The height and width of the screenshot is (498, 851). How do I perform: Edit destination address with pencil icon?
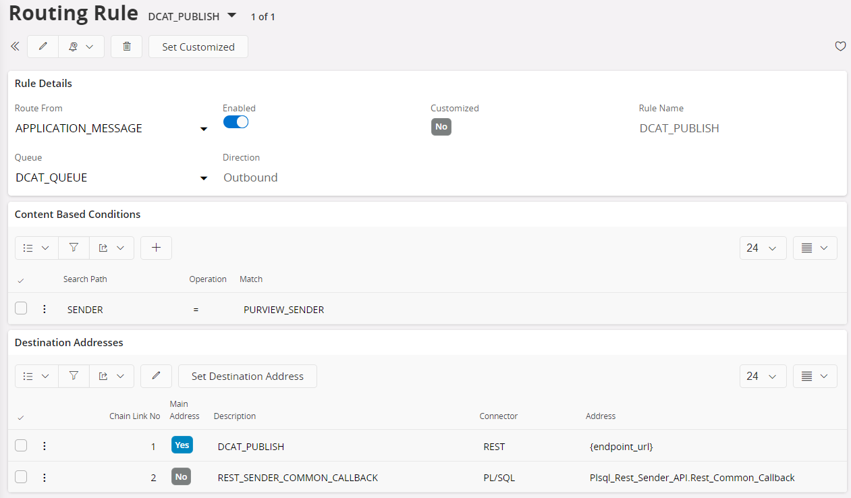[156, 376]
